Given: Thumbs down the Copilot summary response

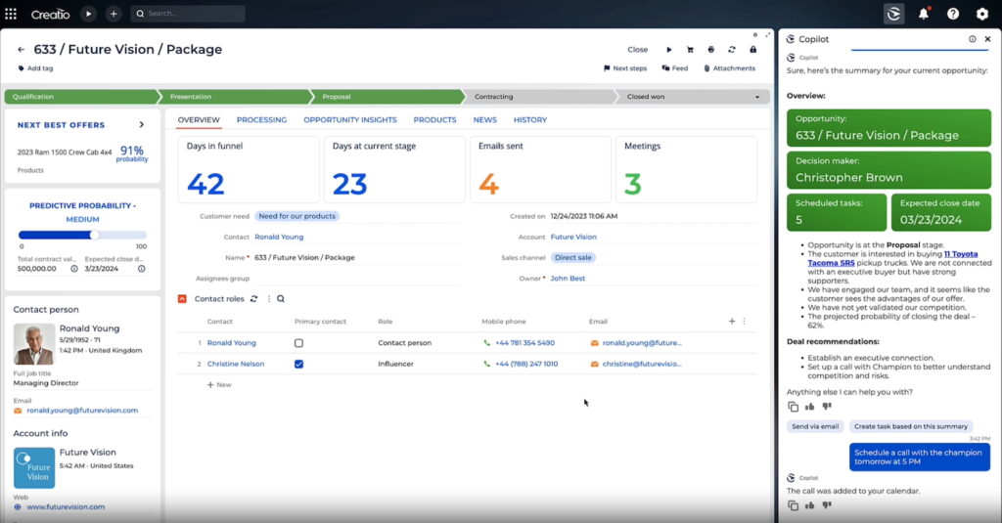Looking at the screenshot, I should (x=827, y=406).
